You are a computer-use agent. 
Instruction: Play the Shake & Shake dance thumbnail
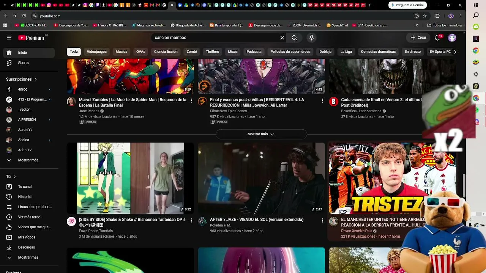(x=130, y=178)
